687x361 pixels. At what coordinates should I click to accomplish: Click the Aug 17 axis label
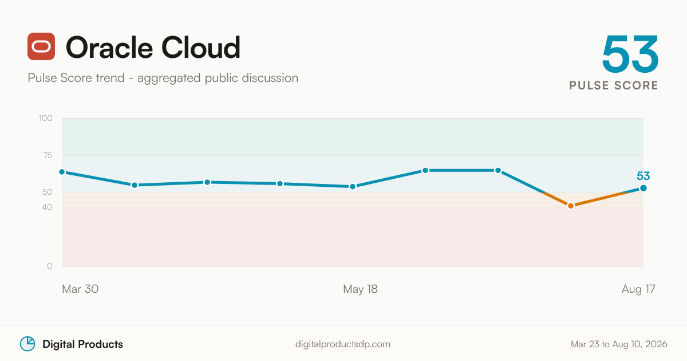(x=638, y=289)
